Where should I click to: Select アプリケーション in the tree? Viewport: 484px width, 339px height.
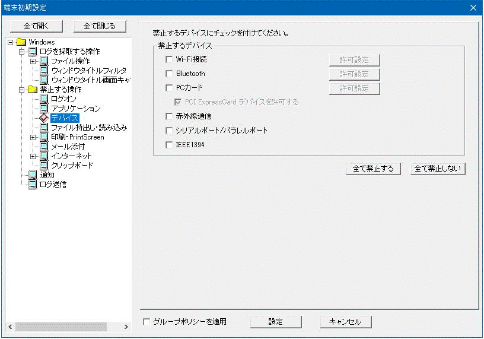click(76, 109)
